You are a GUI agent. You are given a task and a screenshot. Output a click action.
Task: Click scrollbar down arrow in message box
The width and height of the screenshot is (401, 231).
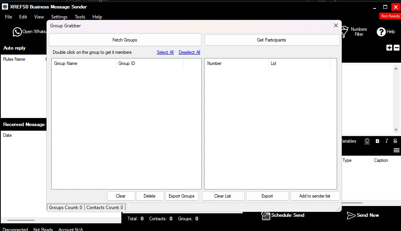click(x=396, y=130)
